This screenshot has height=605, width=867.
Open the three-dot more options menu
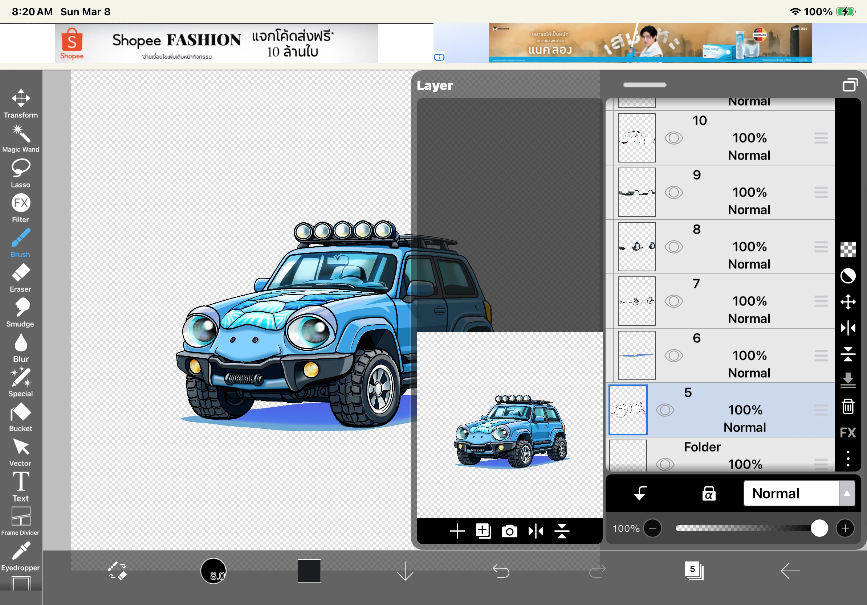tap(848, 458)
